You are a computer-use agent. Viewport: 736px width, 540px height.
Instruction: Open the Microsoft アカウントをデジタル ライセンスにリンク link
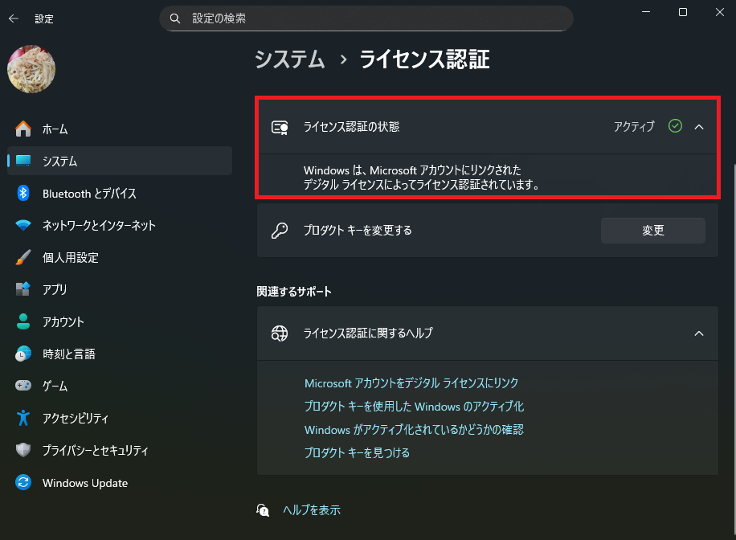point(411,383)
